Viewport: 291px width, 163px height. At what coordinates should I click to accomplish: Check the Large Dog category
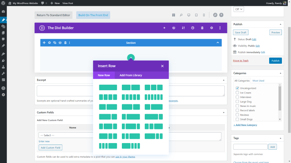(x=237, y=101)
